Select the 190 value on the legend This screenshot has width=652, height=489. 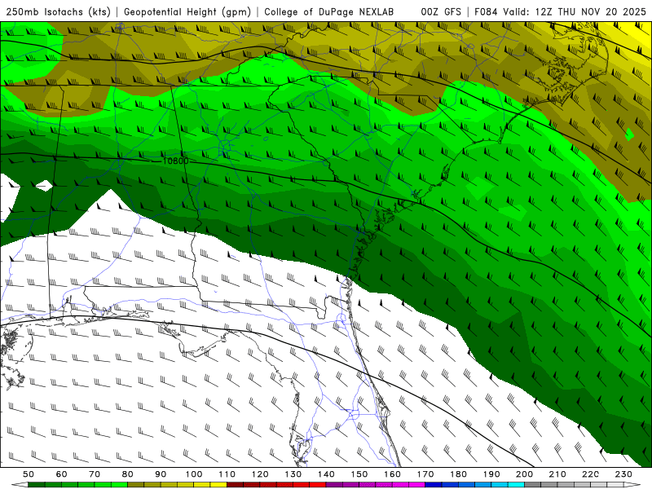point(491,474)
